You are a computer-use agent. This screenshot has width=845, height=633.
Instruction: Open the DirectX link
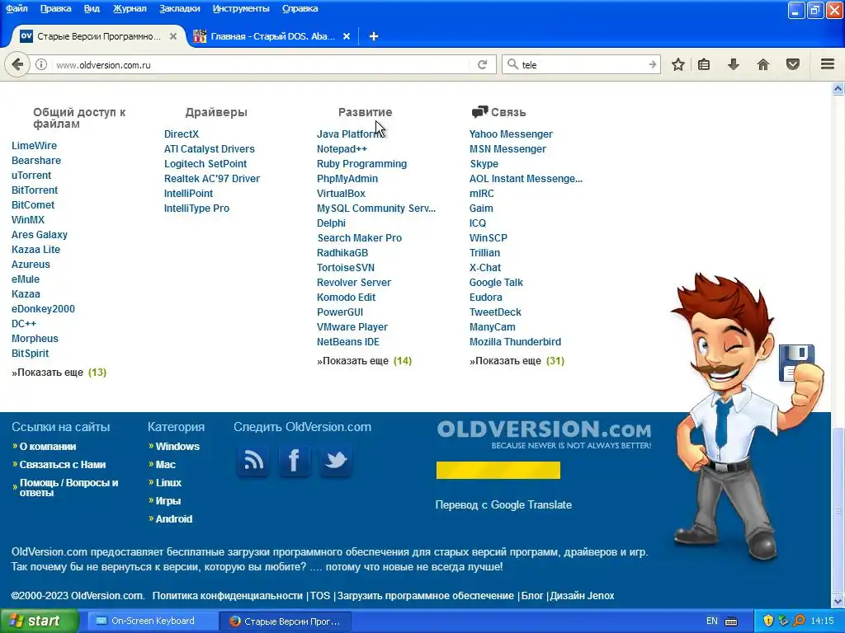click(181, 134)
